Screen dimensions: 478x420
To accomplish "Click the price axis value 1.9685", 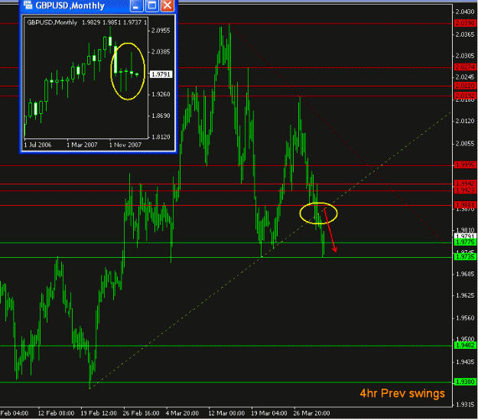I will coord(465,274).
